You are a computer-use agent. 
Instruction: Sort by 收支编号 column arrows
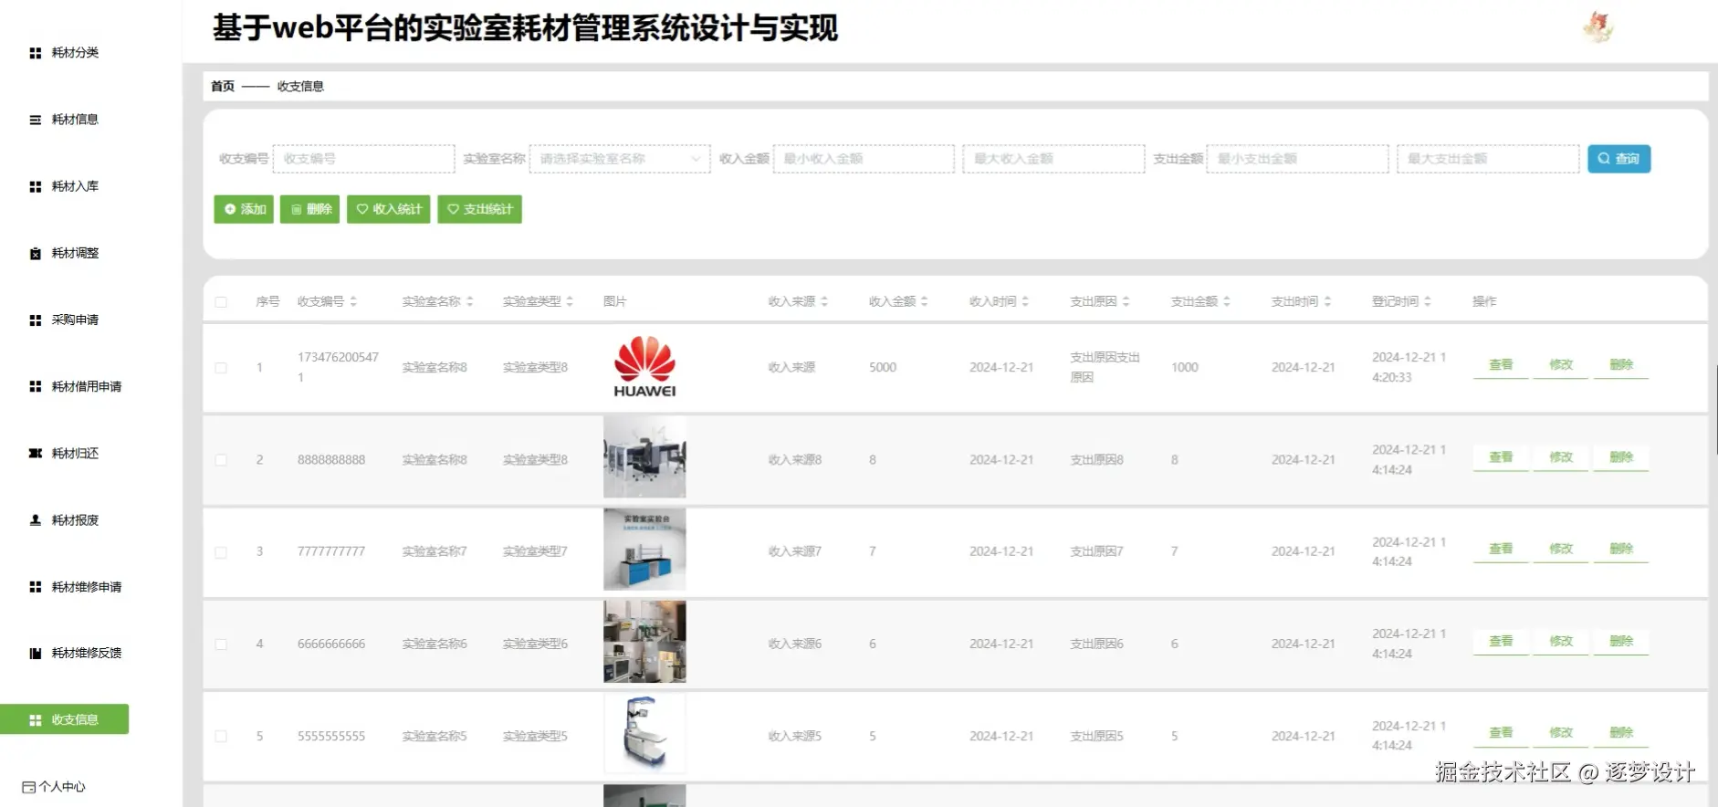[x=353, y=301]
